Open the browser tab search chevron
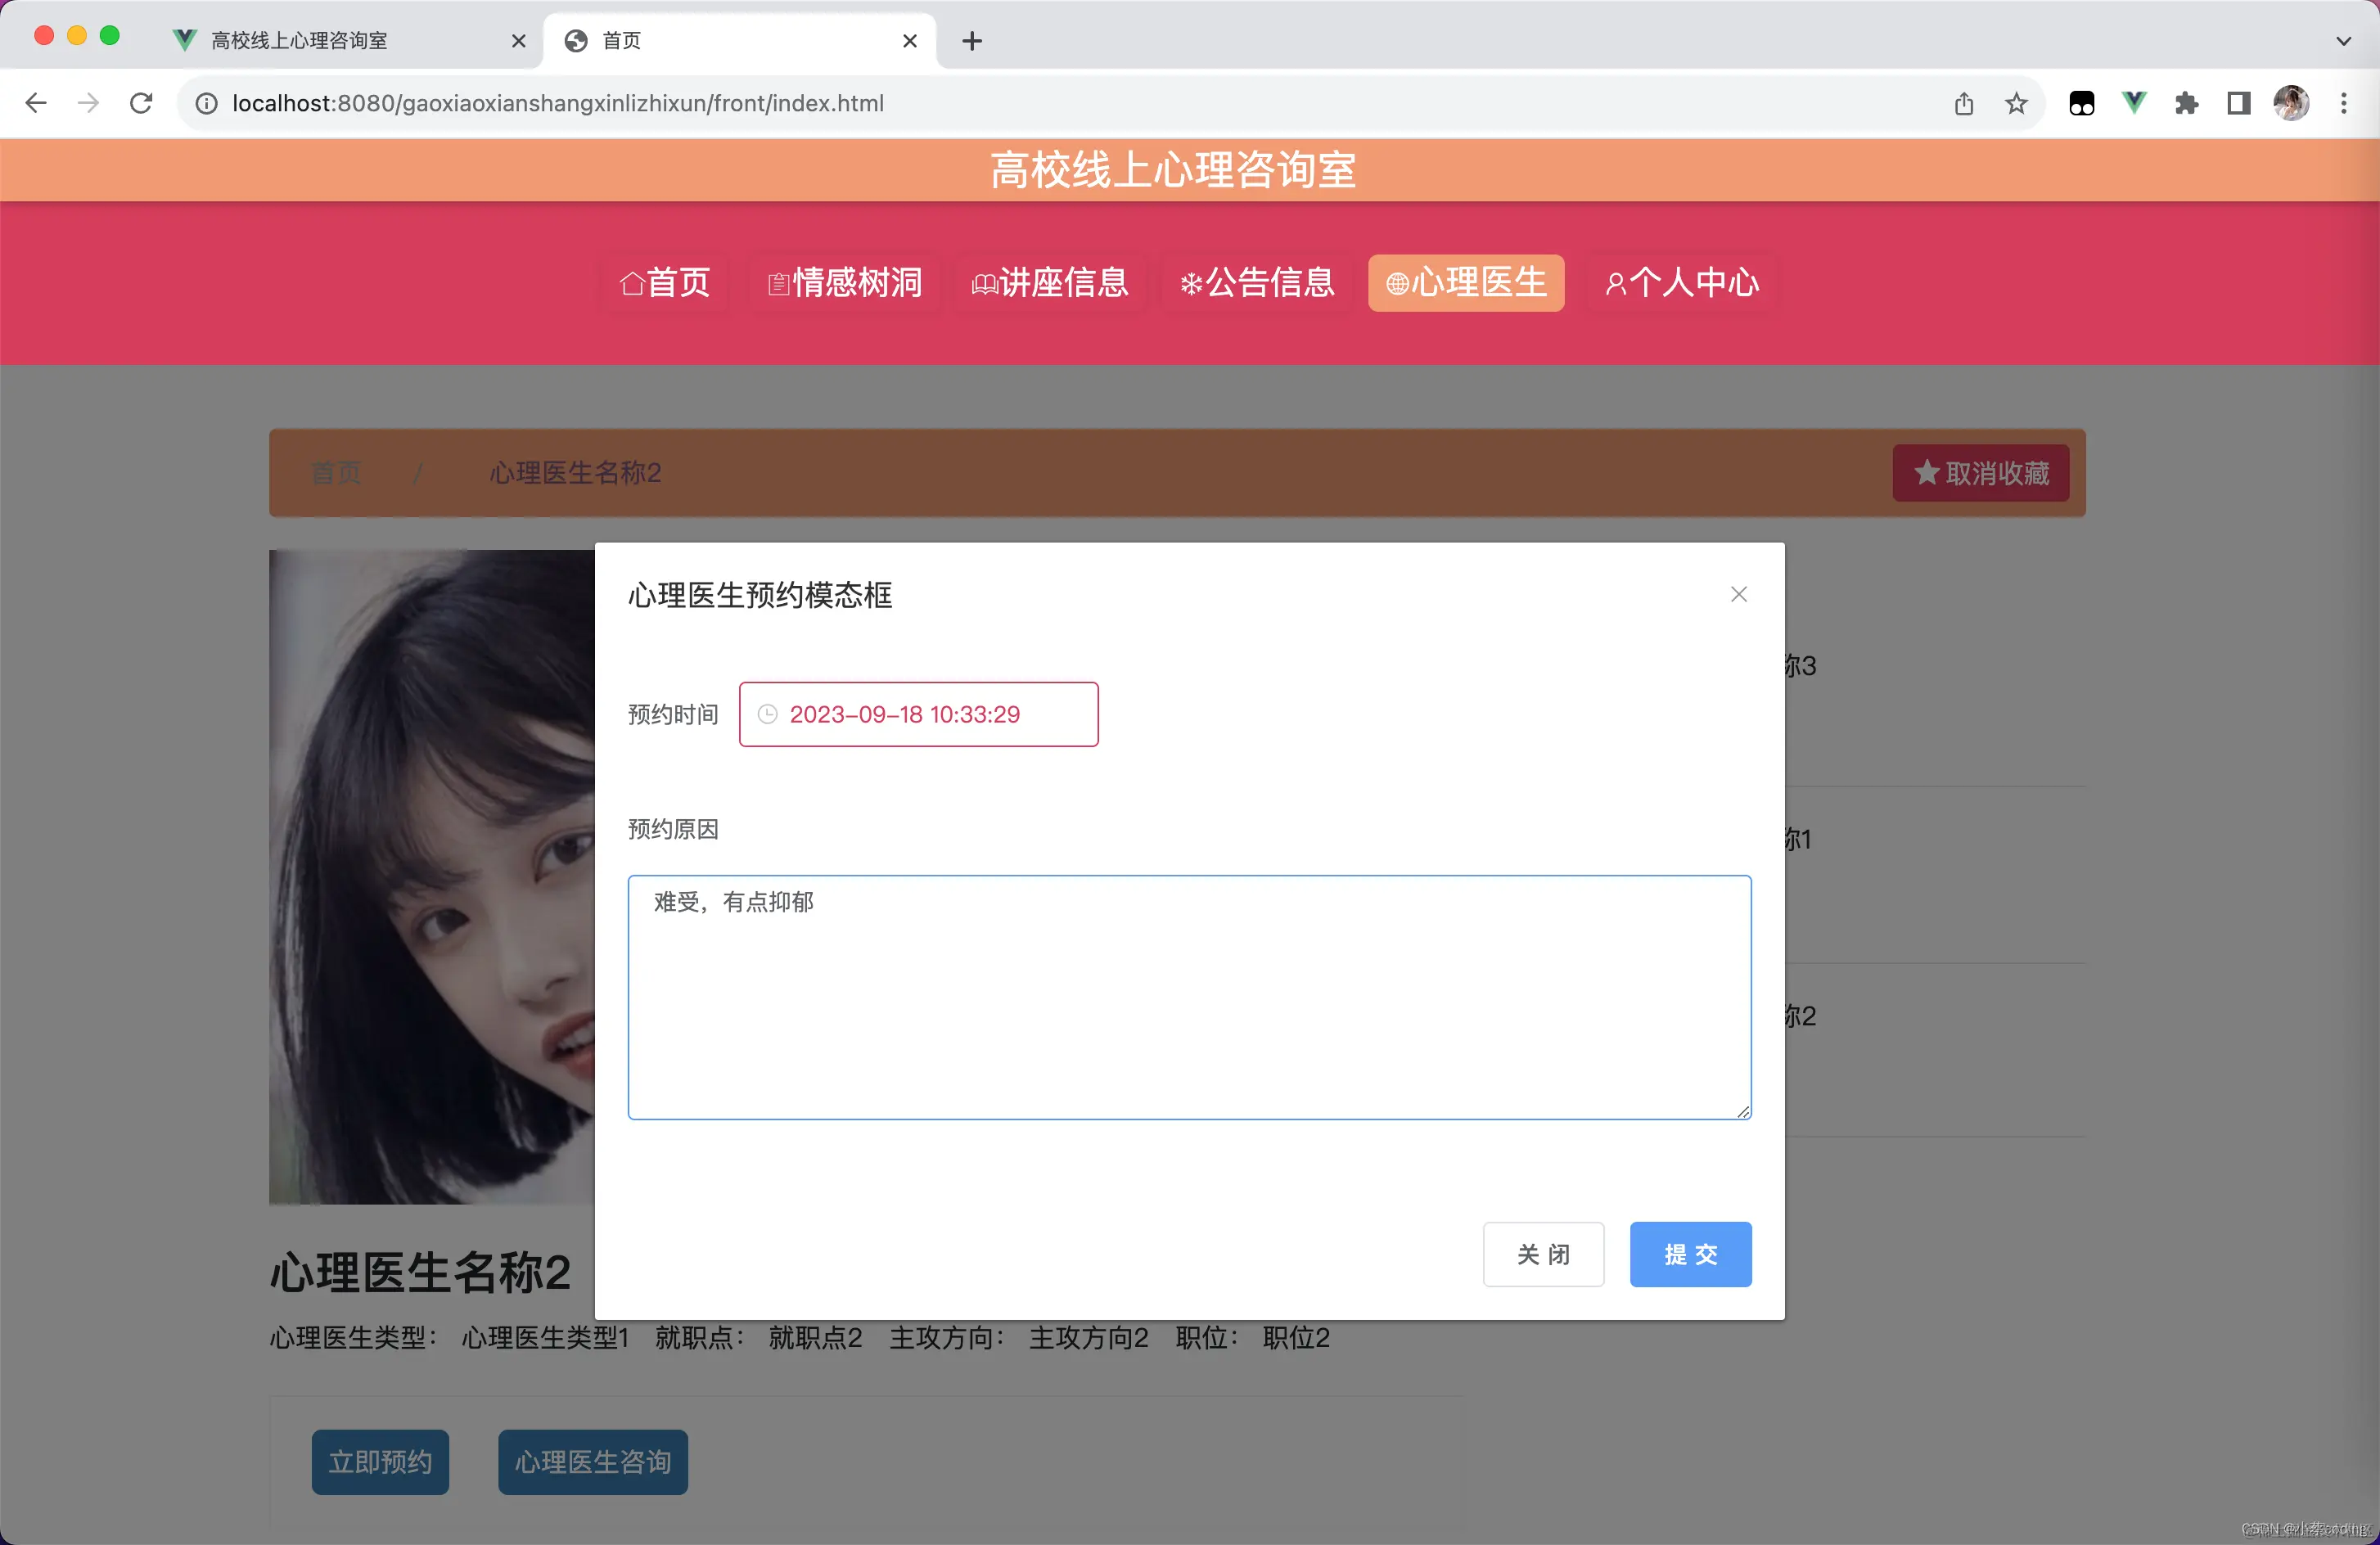Screen dimensions: 2380x1545 pyautogui.click(x=2343, y=41)
